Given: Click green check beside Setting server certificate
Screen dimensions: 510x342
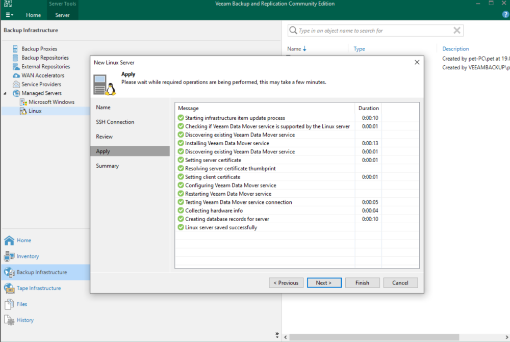Looking at the screenshot, I should pos(181,160).
